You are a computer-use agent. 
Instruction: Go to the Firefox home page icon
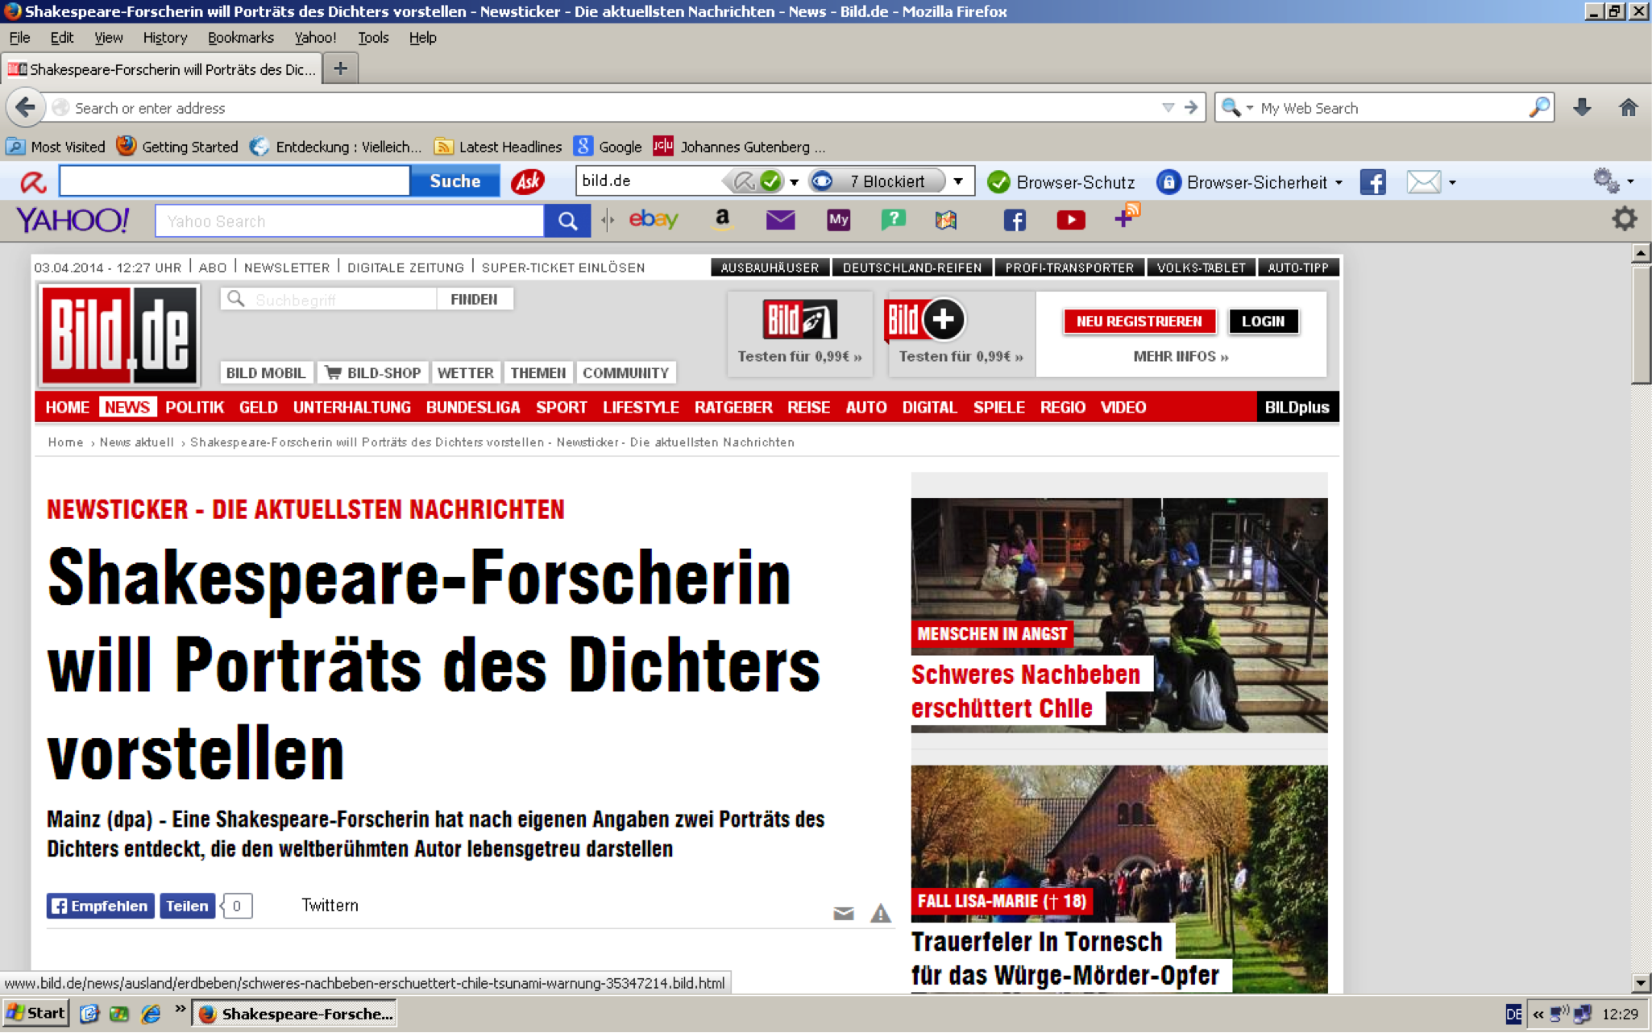coord(1628,107)
